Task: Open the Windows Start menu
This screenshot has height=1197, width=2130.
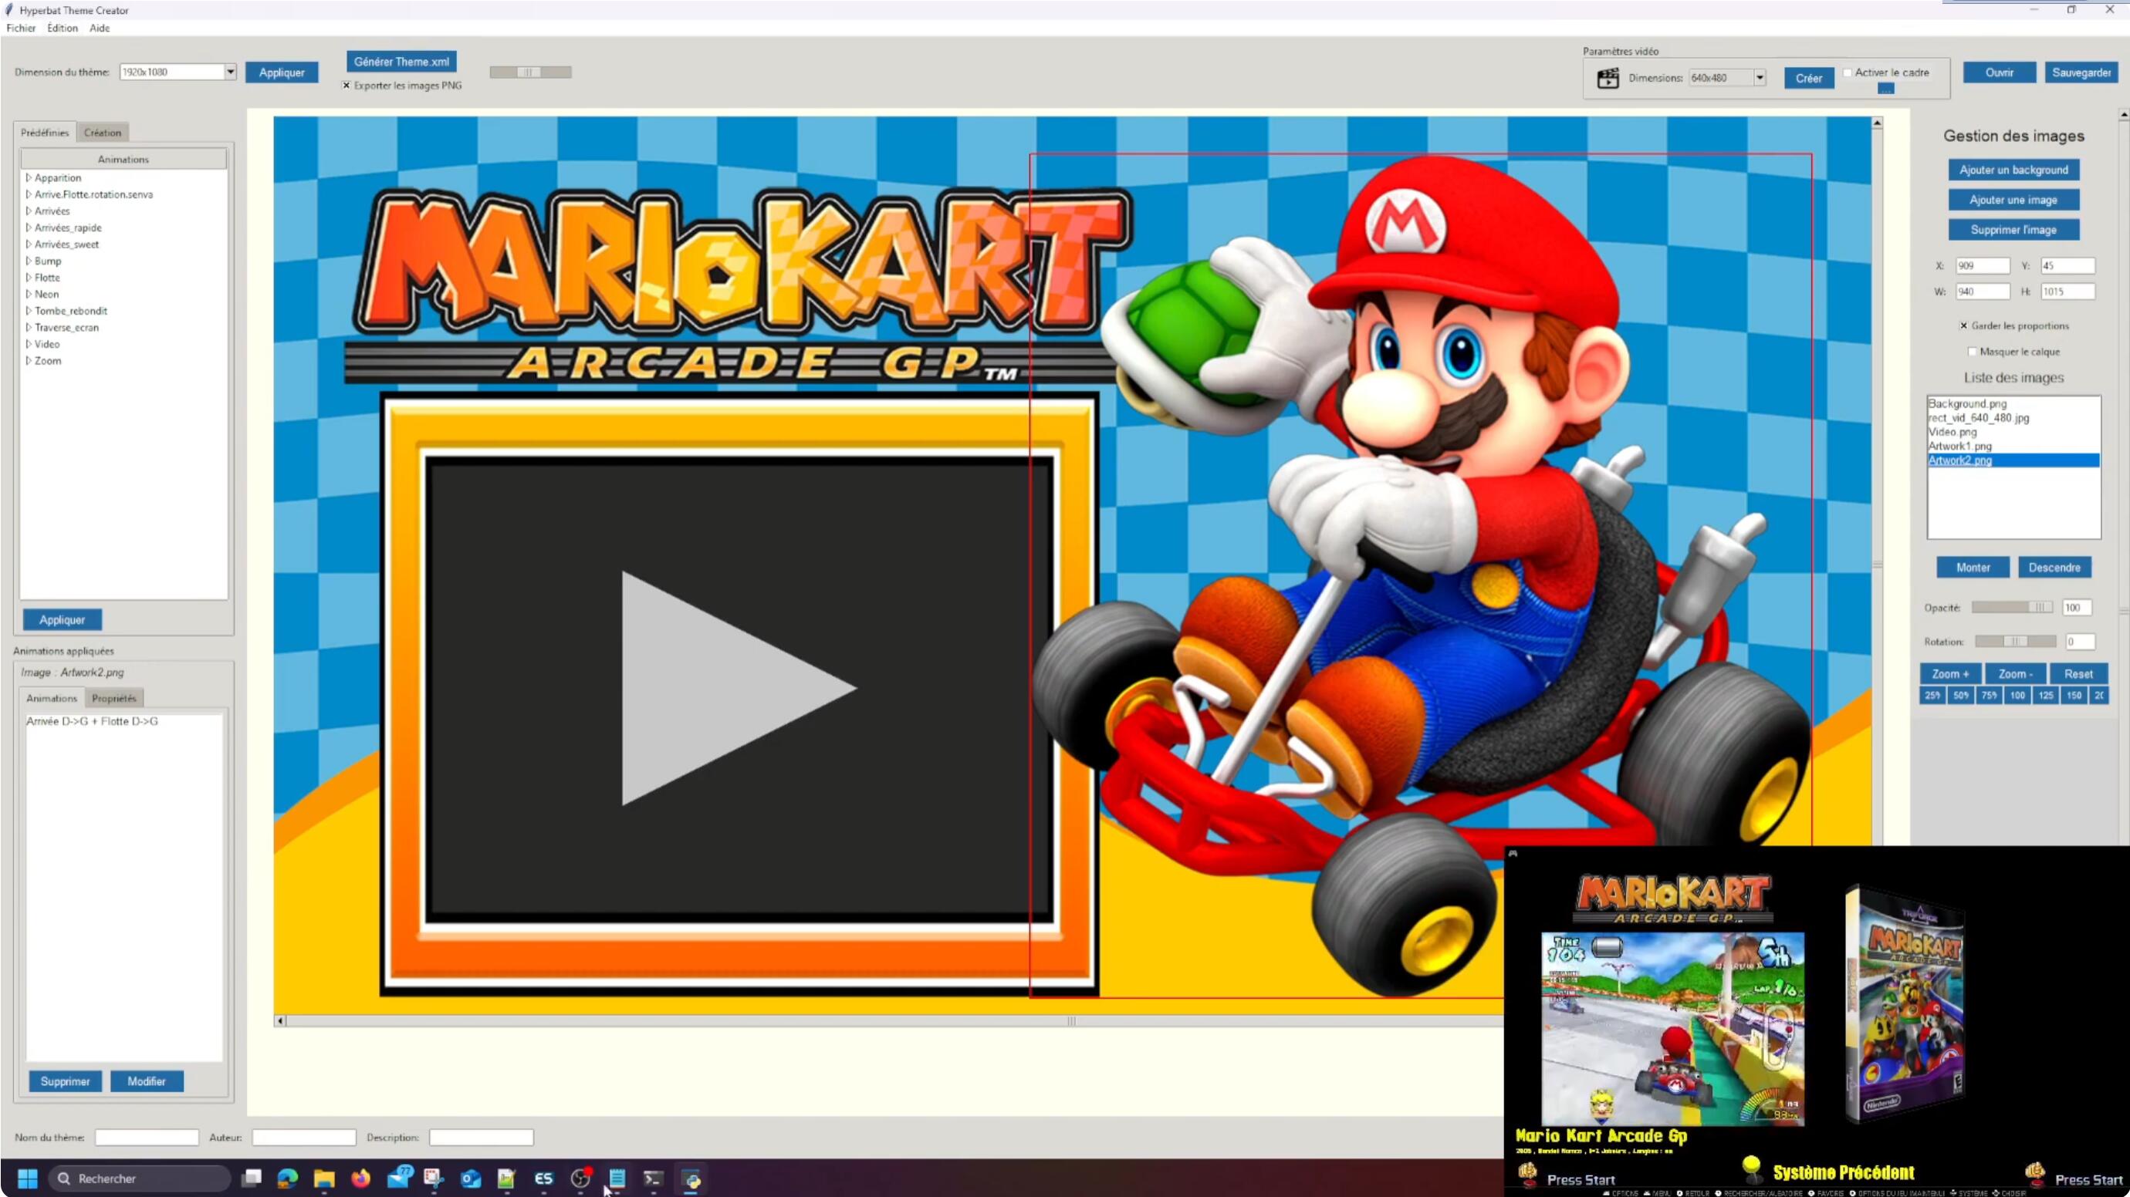Action: [x=27, y=1178]
